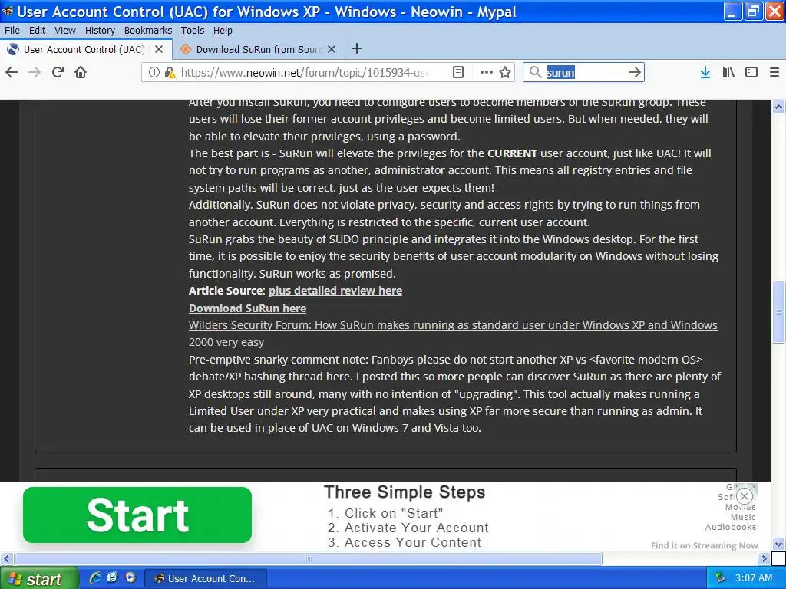
Task: Click the search magnifier icon
Action: point(535,73)
